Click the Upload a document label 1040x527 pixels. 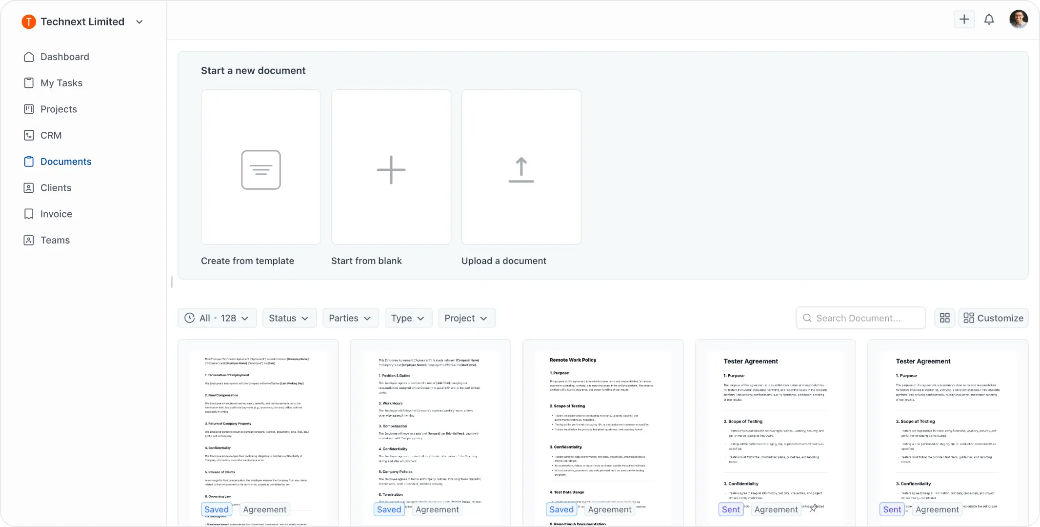(x=504, y=261)
